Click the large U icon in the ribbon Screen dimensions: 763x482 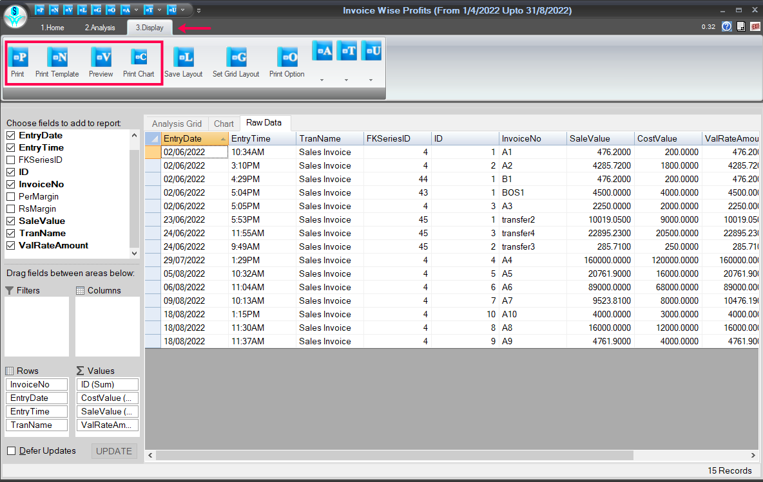(371, 51)
